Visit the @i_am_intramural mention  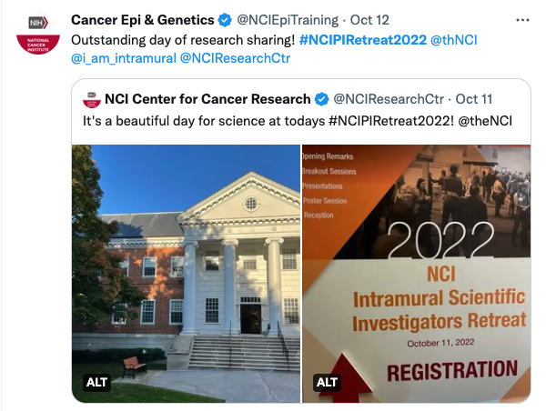tap(124, 58)
